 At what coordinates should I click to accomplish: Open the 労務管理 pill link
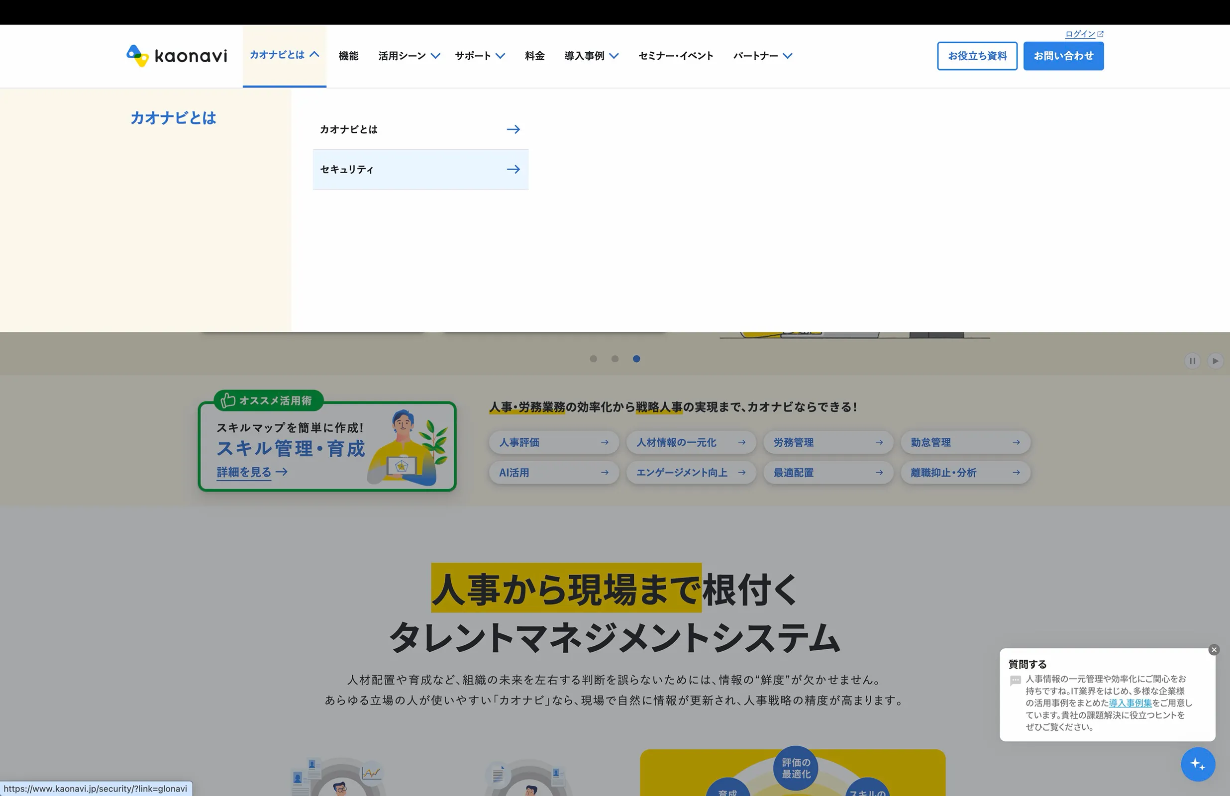tap(828, 442)
